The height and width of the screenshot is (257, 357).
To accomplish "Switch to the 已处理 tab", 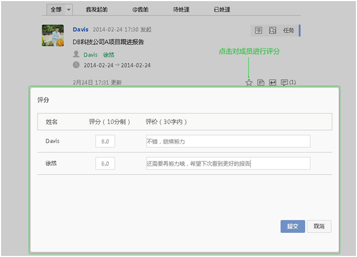I will (x=222, y=10).
